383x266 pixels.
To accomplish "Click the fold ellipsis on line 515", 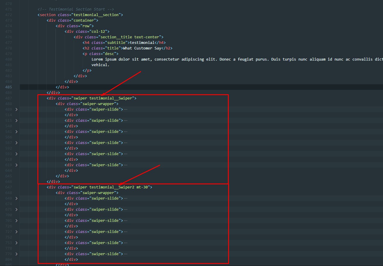I will coord(126,121).
